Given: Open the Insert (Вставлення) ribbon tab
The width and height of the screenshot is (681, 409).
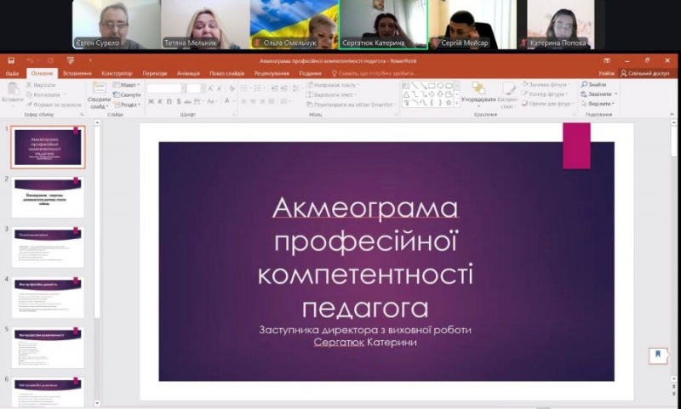Looking at the screenshot, I should [x=77, y=74].
